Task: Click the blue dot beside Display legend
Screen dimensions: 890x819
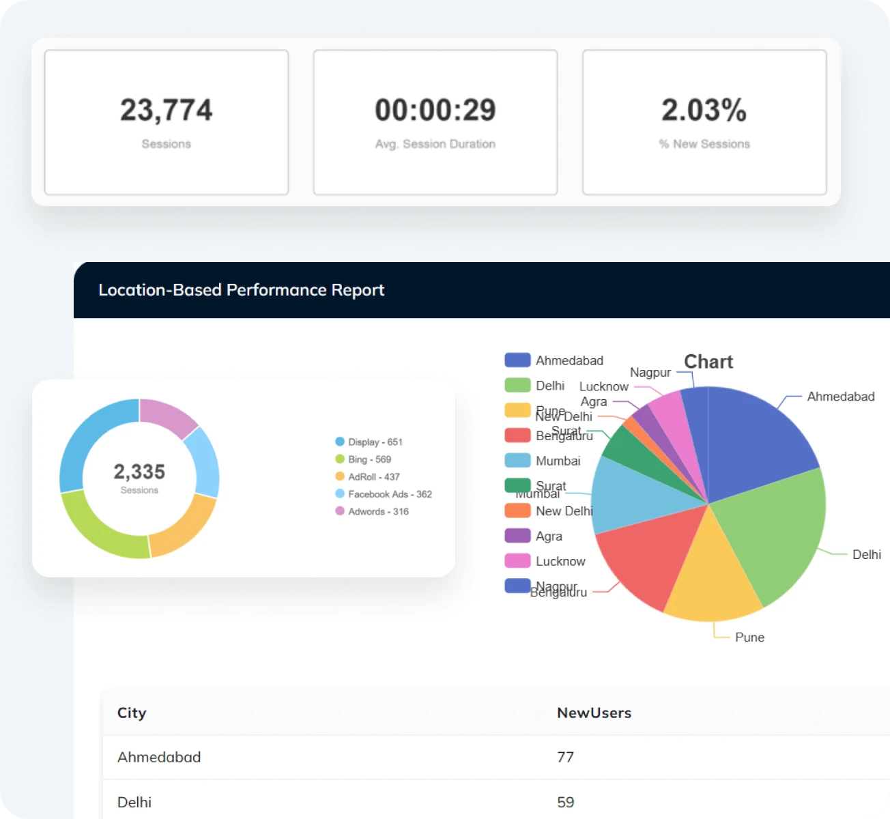Action: (x=340, y=442)
